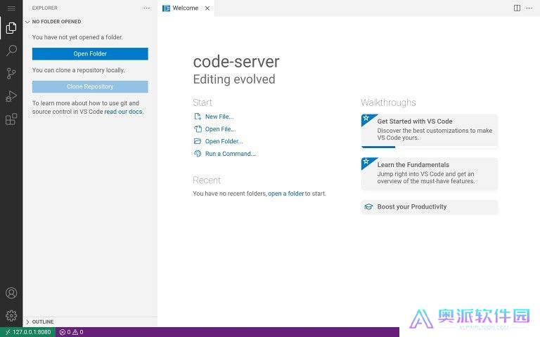
Task: Click the Recent heading
Action: click(207, 180)
